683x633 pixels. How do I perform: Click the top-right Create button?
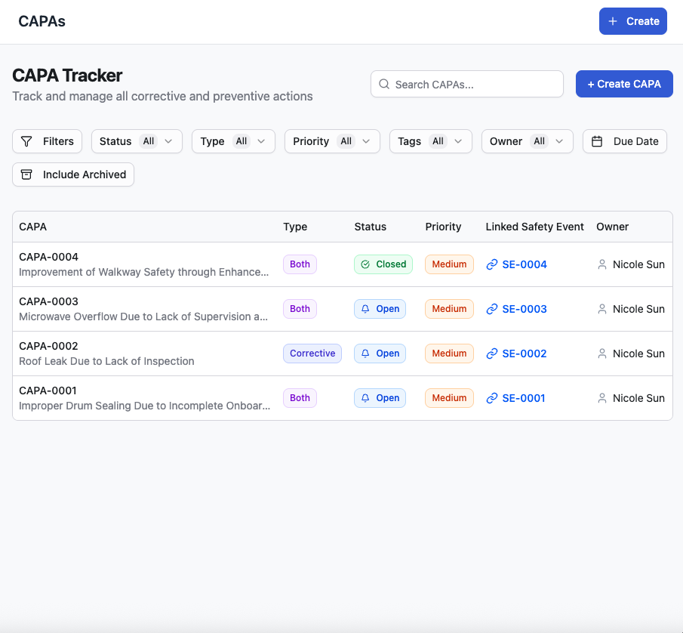point(632,21)
